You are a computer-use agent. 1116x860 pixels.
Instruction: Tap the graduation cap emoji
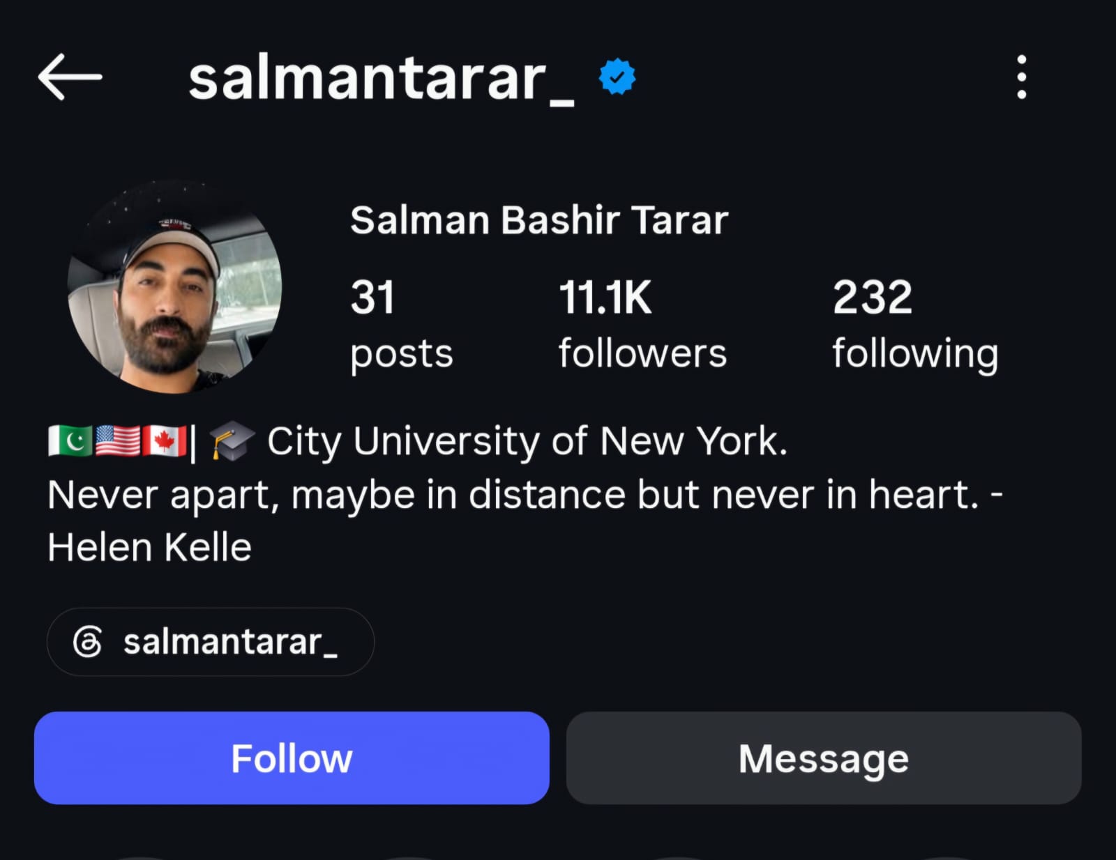(232, 441)
